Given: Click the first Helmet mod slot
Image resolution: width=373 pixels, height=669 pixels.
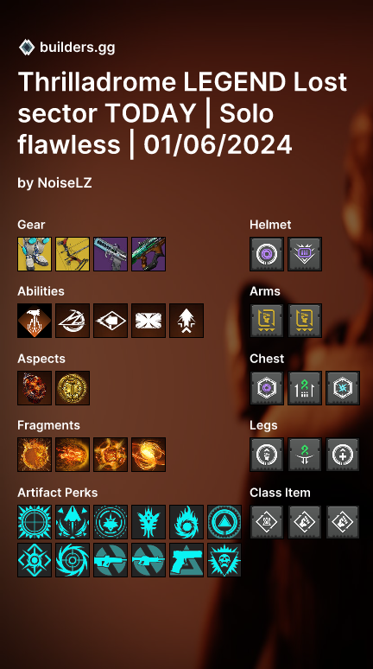Looking at the screenshot, I should tap(267, 254).
